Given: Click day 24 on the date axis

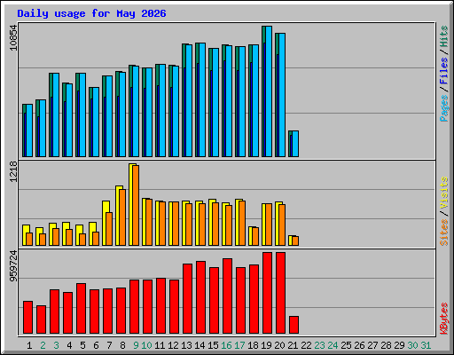Looking at the screenshot, I should (x=333, y=345).
